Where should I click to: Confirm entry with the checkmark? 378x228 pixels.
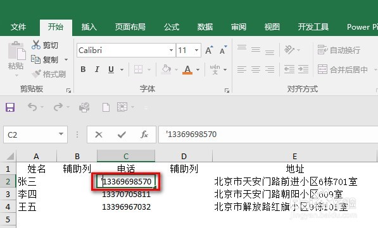pos(122,135)
